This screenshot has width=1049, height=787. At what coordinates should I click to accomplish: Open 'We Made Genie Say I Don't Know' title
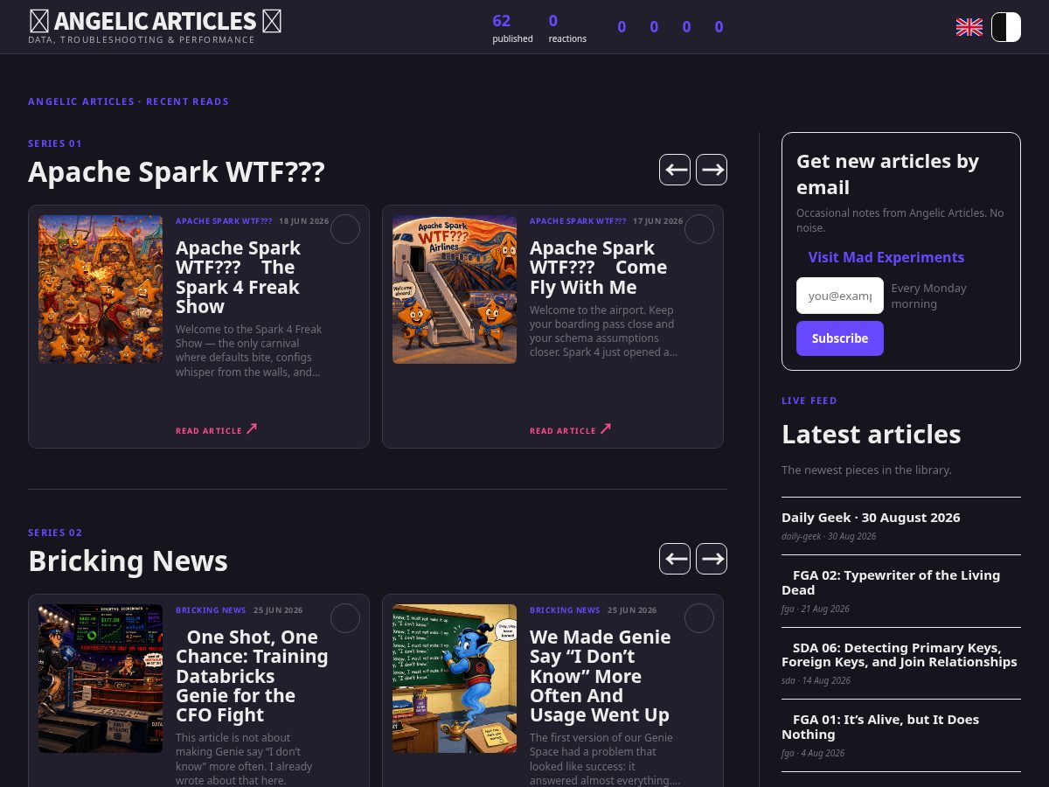pos(601,676)
